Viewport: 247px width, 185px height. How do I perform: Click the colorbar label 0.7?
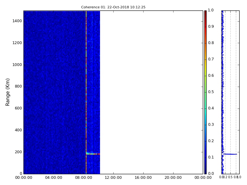(x=211, y=59)
